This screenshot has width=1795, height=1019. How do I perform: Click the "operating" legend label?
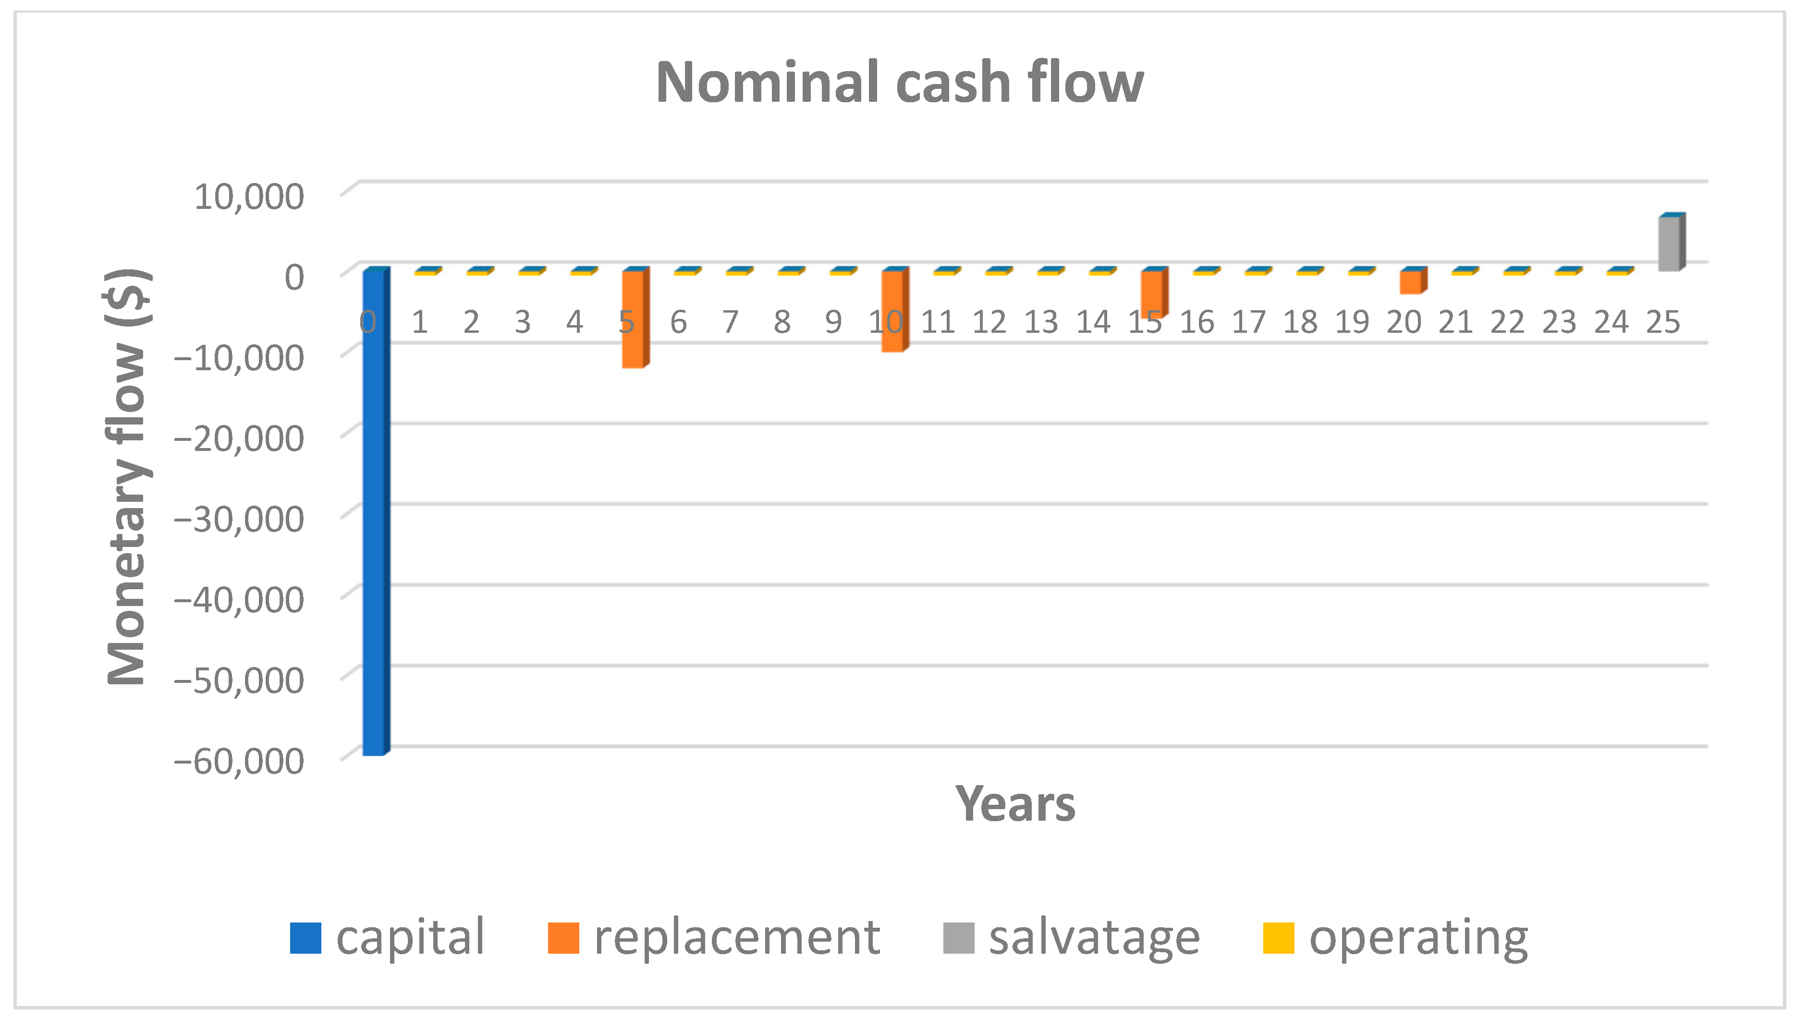[1418, 937]
